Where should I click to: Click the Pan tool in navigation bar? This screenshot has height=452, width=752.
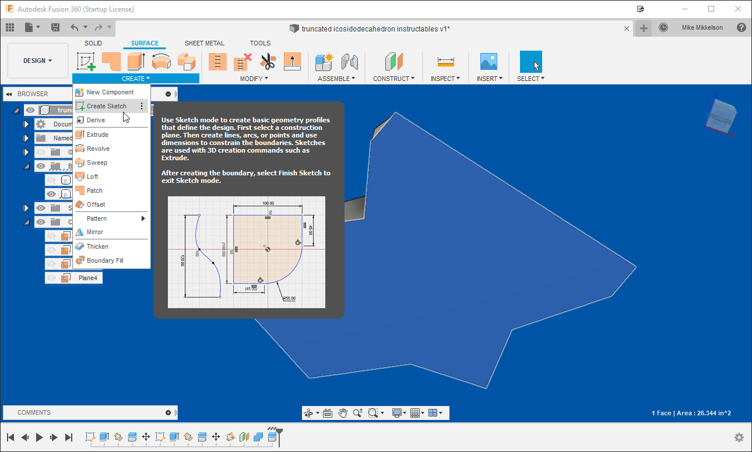coord(343,412)
